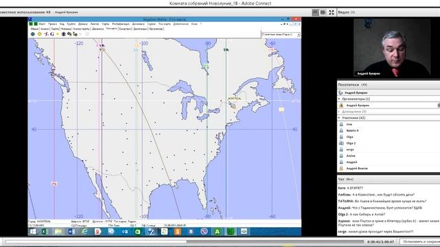Open the Окна menu in VegaSun

[194, 24]
